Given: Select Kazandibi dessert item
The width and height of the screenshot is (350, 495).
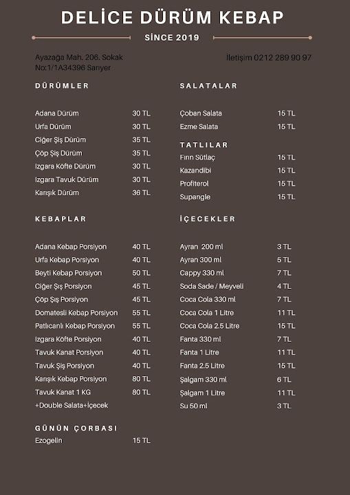Looking at the screenshot, I should point(237,170).
